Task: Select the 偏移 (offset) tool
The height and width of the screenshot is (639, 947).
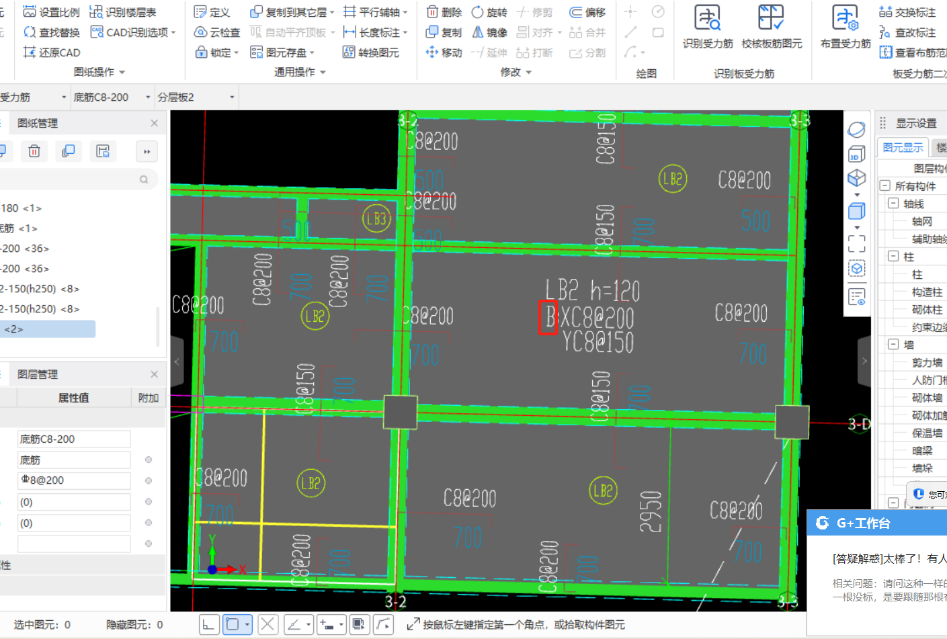Action: 587,12
